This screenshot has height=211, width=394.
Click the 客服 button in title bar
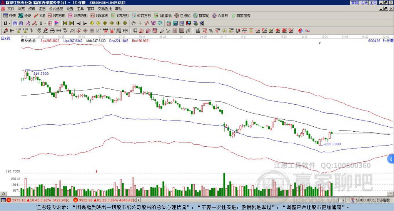point(355,3)
